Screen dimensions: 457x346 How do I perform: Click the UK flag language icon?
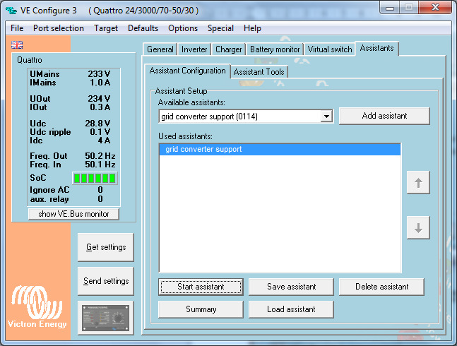17,45
